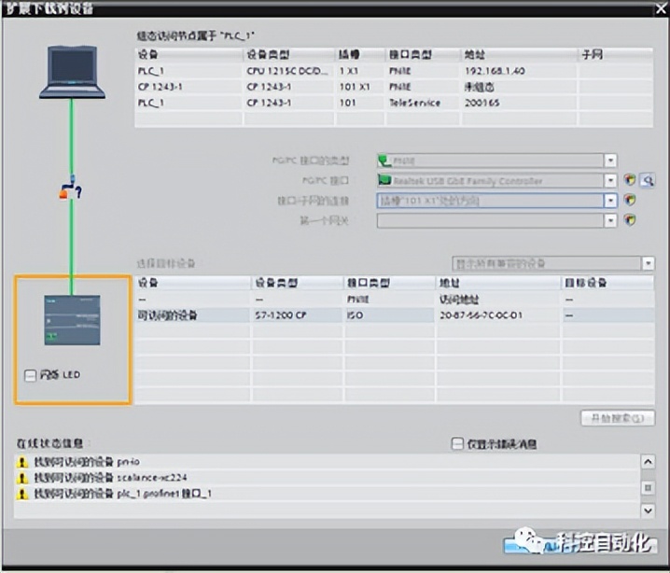The height and width of the screenshot is (573, 670).
Task: Select the PLC_1 row with CPU 1215C
Action: click(x=394, y=71)
